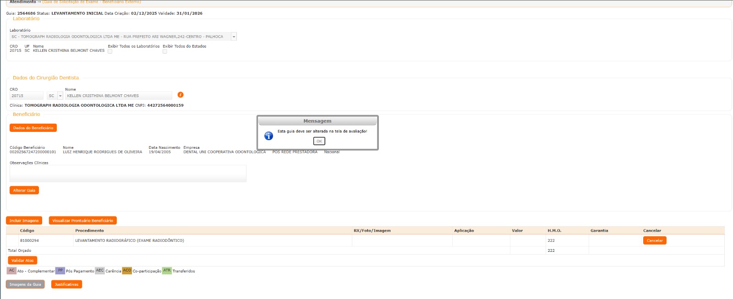This screenshot has width=733, height=299.
Task: Open the Laboratório dropdown arrow
Action: point(234,37)
